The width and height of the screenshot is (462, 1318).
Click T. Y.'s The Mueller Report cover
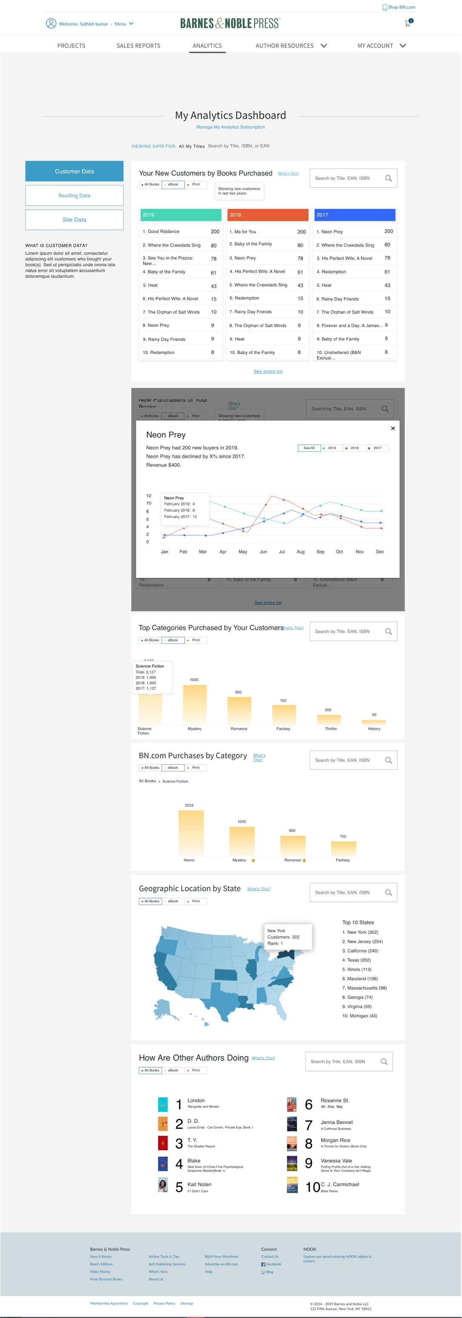point(163,1143)
